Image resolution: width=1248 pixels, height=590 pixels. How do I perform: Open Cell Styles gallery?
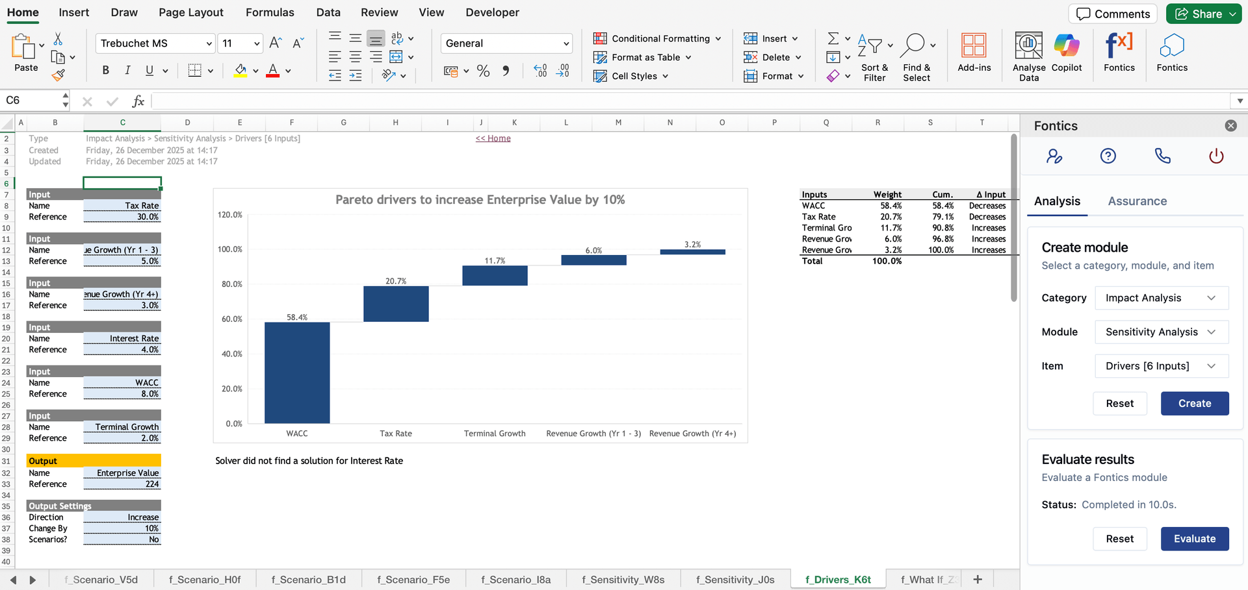click(x=631, y=76)
